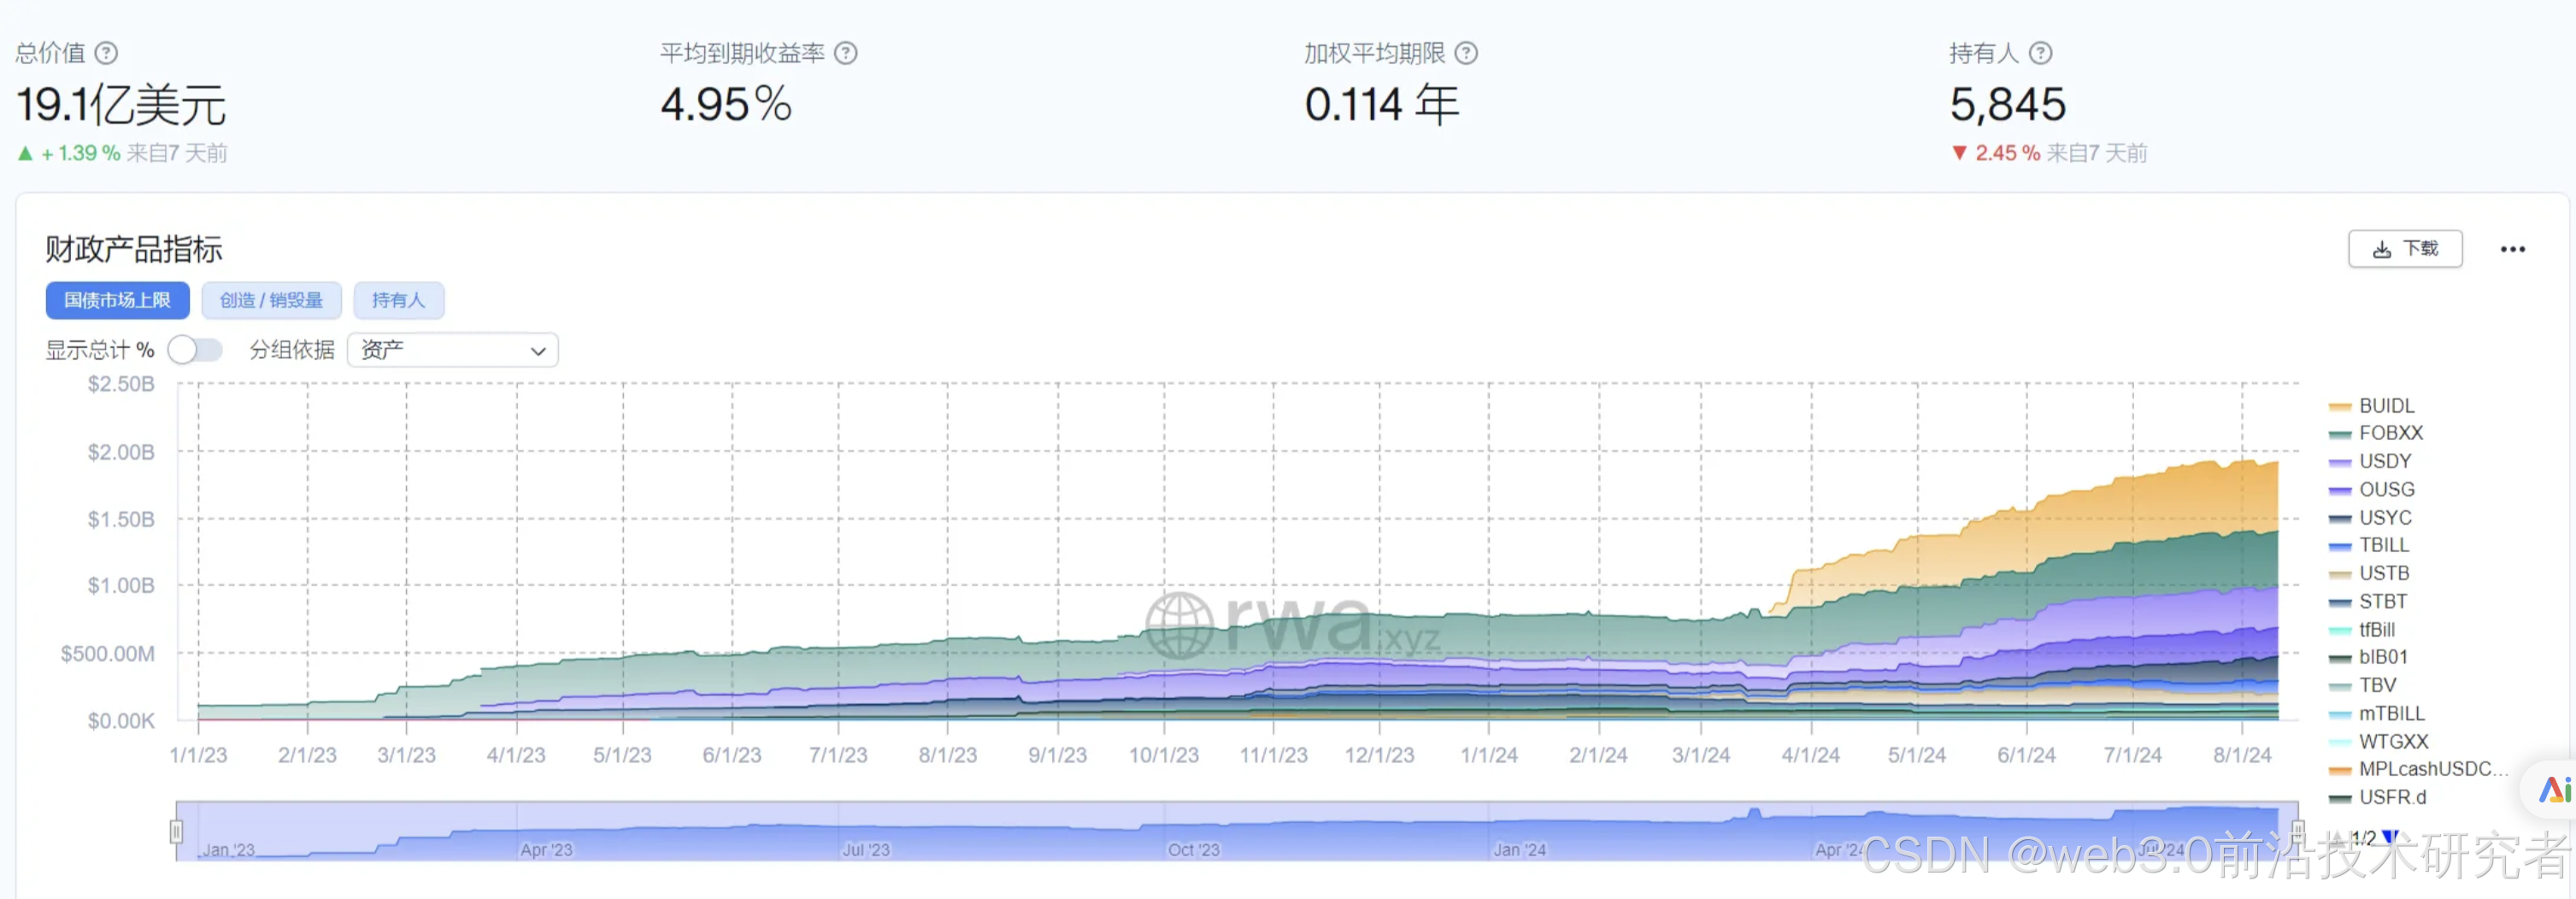Screen dimensions: 2576x899
Task: Toggle USTB series in the legend
Action: [x=2369, y=573]
